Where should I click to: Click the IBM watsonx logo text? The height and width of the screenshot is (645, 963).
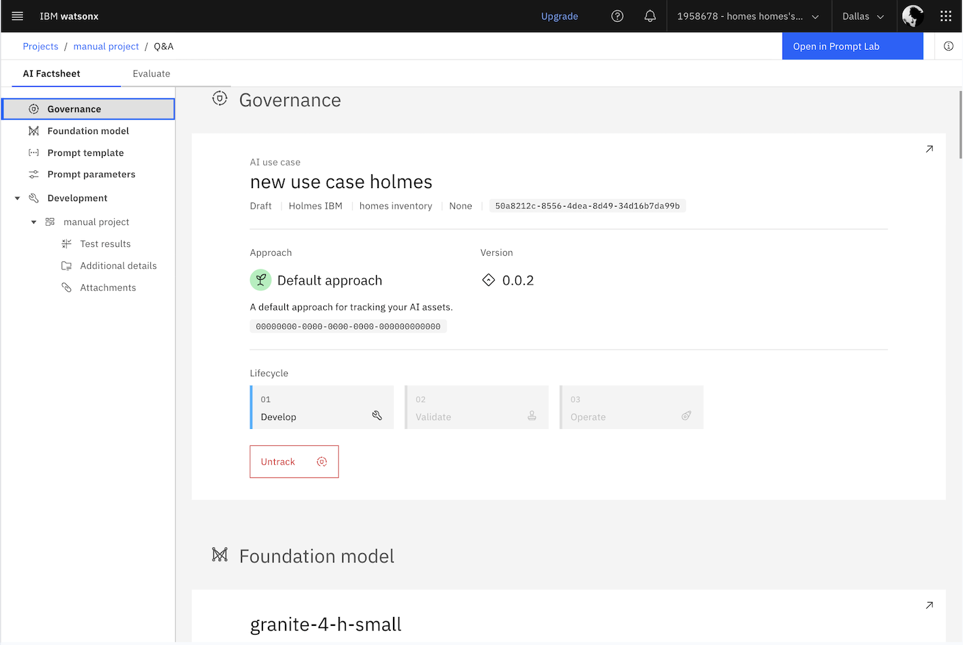69,16
